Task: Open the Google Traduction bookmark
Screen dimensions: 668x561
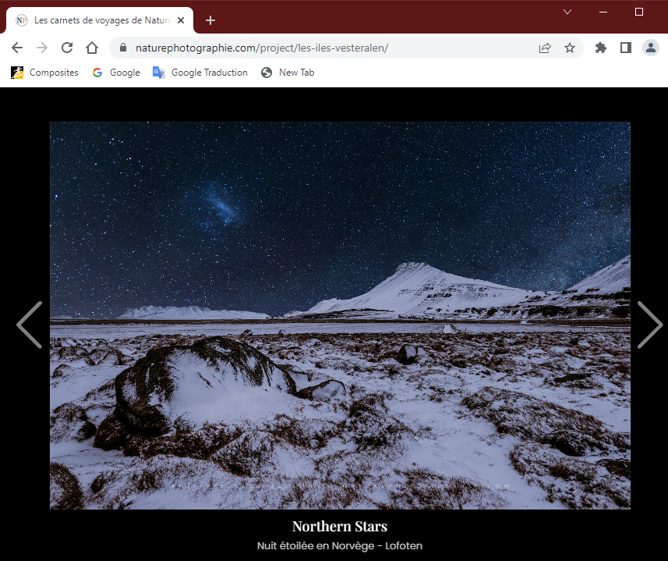Action: point(200,73)
